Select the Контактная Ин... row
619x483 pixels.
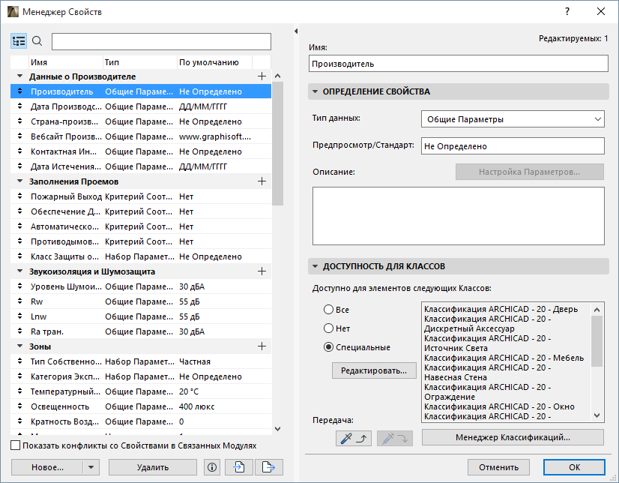coord(141,151)
